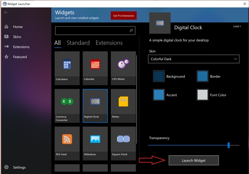Click the Extensions icon in the sidebar

point(6,47)
